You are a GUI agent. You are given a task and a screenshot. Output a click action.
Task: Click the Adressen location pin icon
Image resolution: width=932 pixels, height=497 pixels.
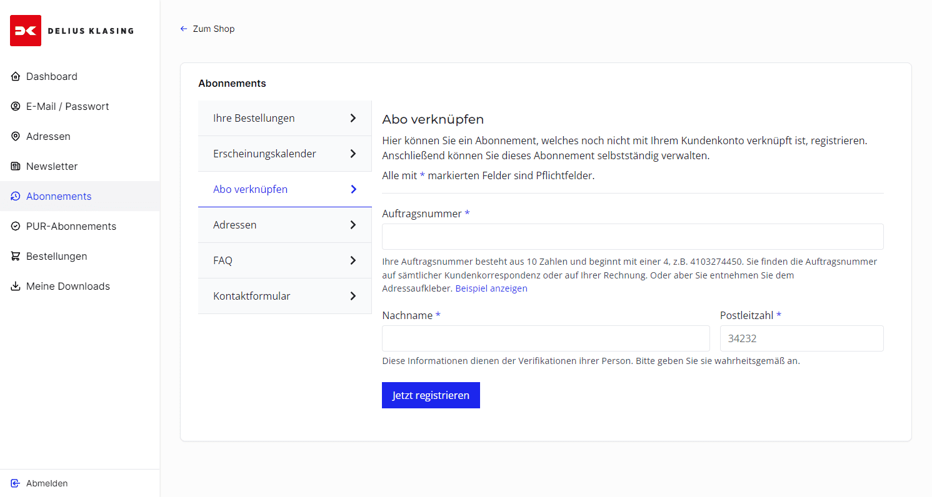tap(16, 137)
